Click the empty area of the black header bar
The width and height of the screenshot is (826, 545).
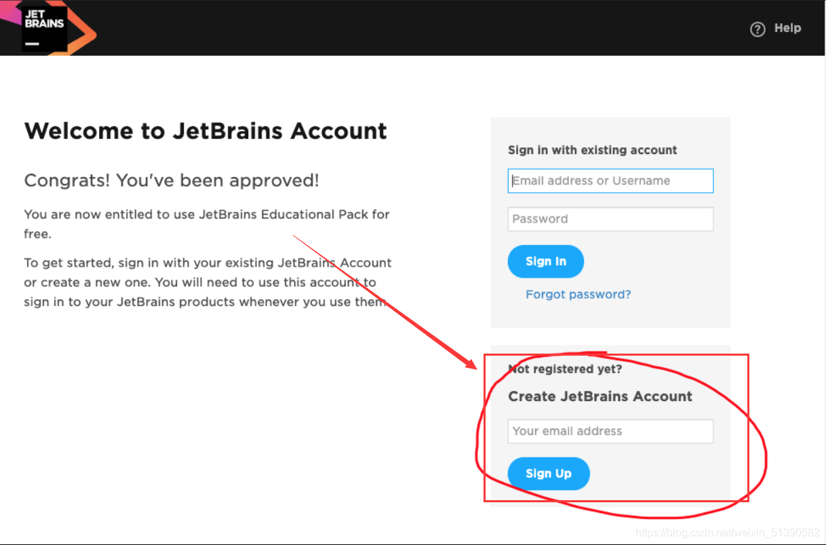pos(407,28)
